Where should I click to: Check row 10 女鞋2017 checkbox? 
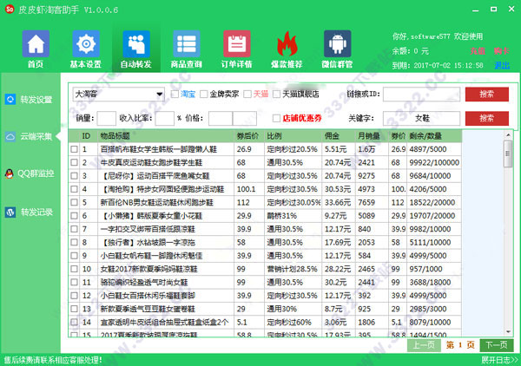click(x=74, y=269)
